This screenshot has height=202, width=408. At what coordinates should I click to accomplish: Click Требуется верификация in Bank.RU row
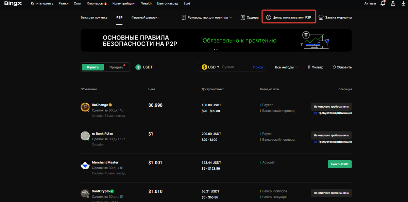(x=335, y=142)
